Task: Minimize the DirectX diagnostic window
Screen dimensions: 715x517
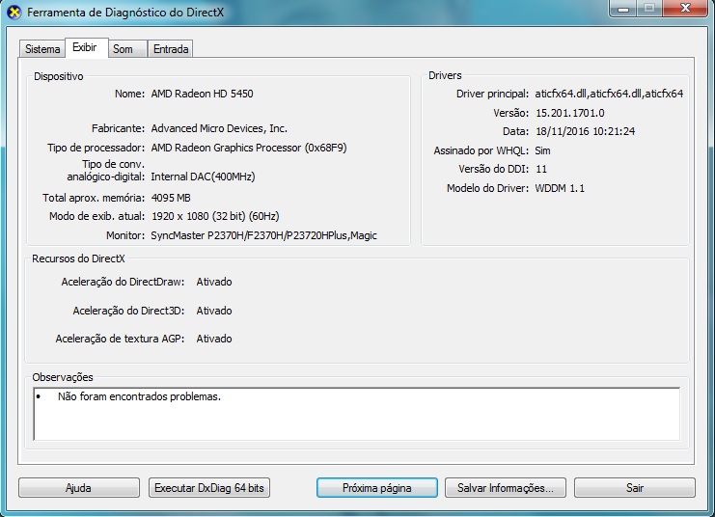Action: tap(620, 10)
